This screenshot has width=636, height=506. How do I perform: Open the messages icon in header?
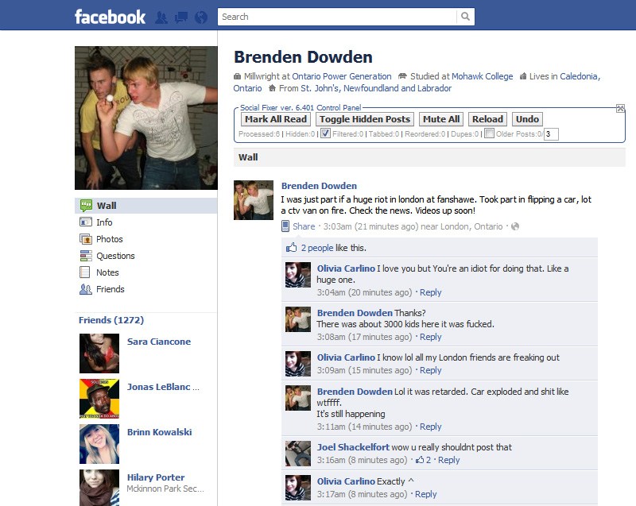(x=181, y=17)
